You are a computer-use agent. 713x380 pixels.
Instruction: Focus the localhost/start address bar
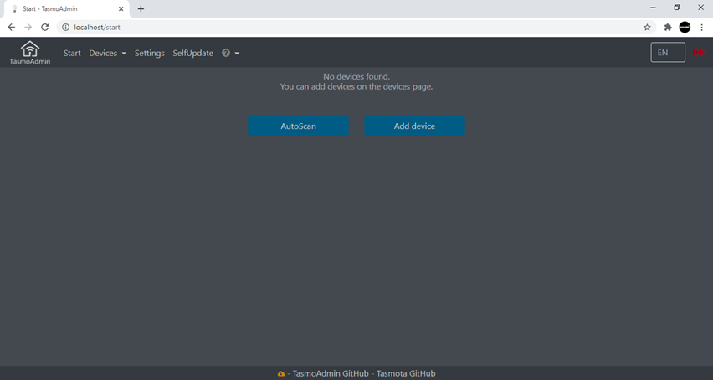355,28
